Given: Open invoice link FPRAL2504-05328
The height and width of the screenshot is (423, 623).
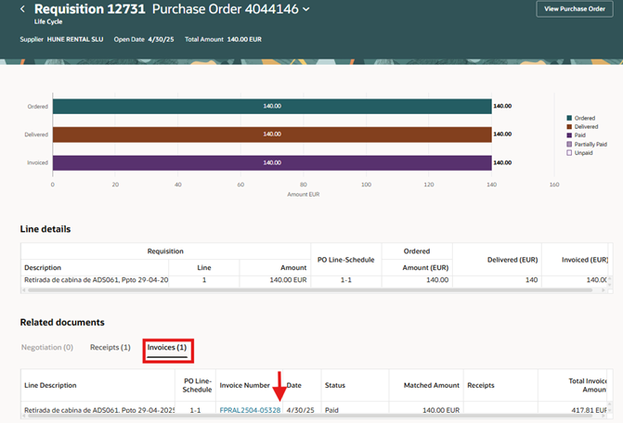Looking at the screenshot, I should 250,409.
